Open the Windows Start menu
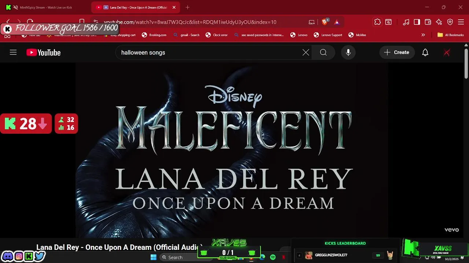The height and width of the screenshot is (263, 469). 154,257
